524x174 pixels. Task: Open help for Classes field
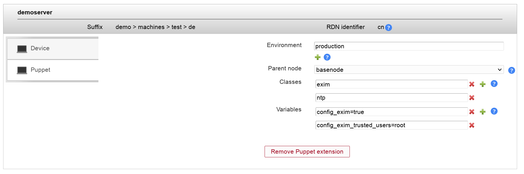coord(494,84)
